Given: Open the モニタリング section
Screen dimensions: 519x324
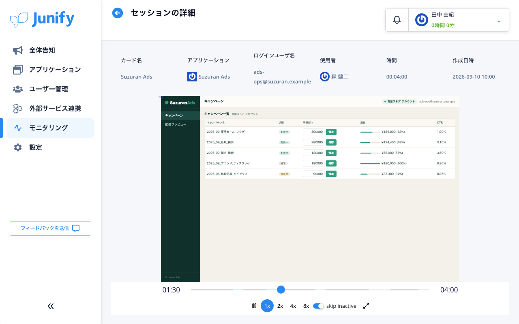Looking at the screenshot, I should coord(50,128).
